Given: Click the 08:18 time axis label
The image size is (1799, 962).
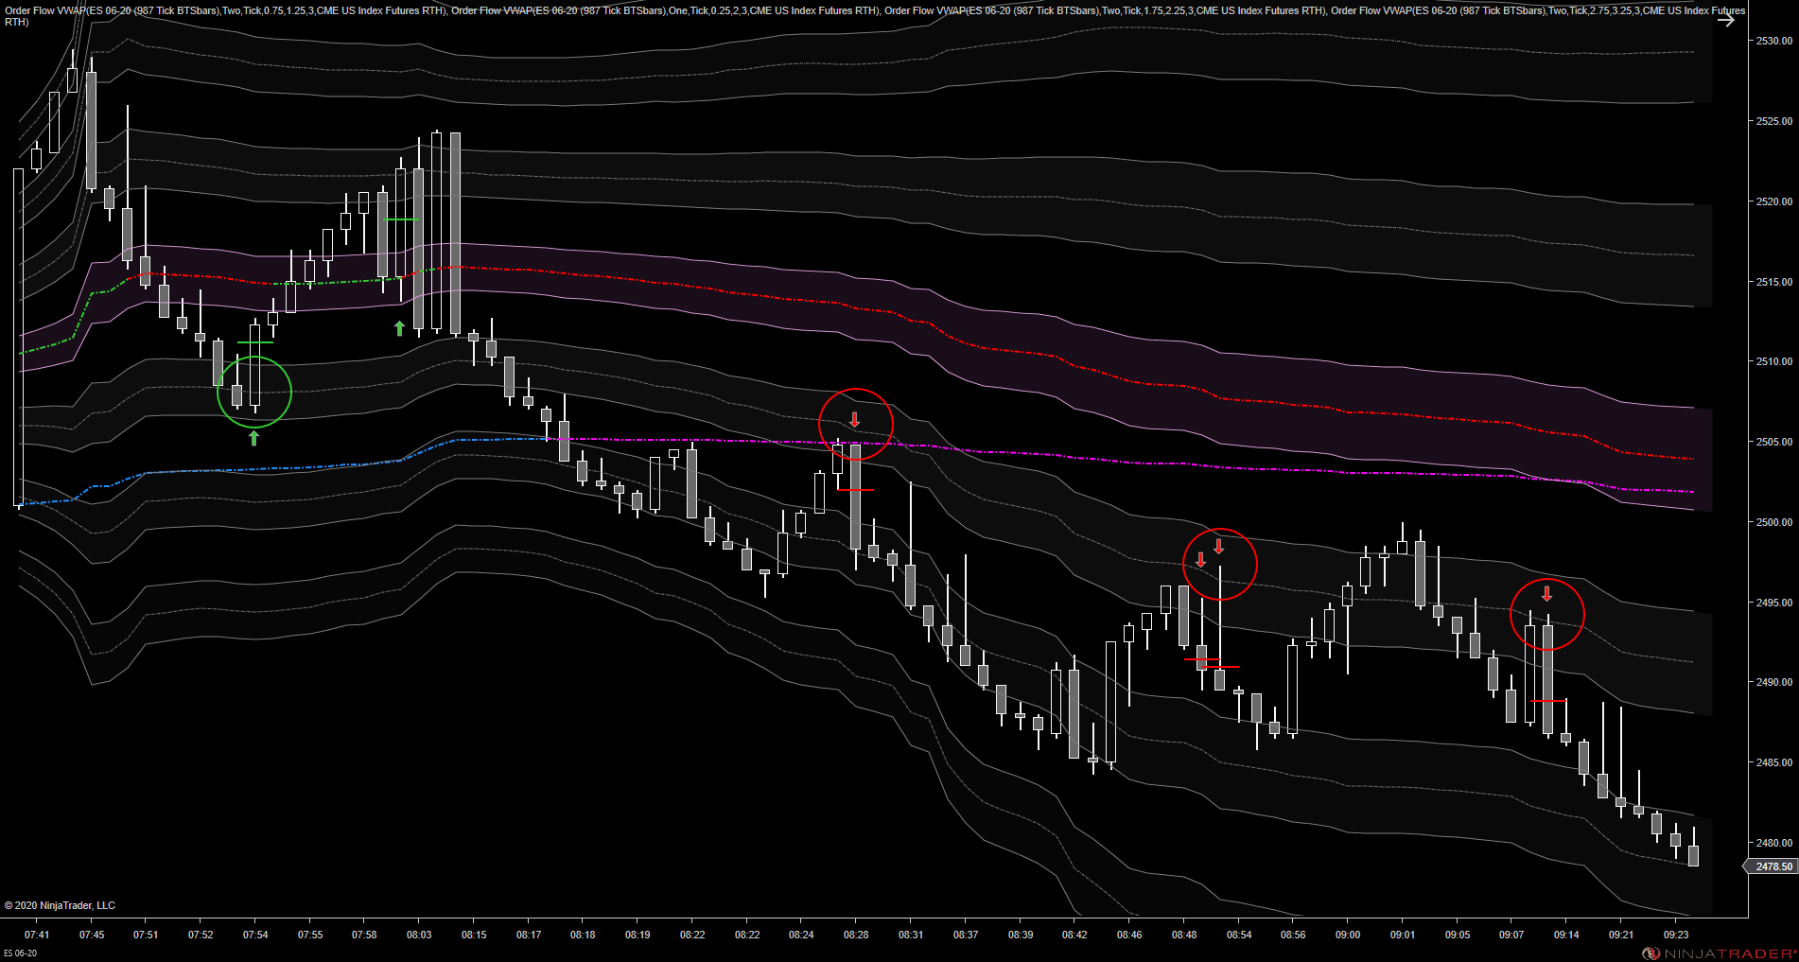Looking at the screenshot, I should tap(583, 935).
